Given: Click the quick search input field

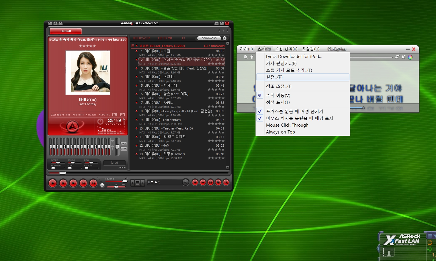Looking at the screenshot, I should (164, 182).
